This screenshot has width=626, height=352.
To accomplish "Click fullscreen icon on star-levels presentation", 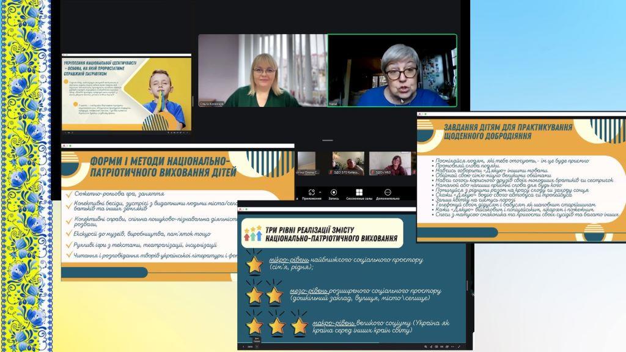I will pos(460,346).
